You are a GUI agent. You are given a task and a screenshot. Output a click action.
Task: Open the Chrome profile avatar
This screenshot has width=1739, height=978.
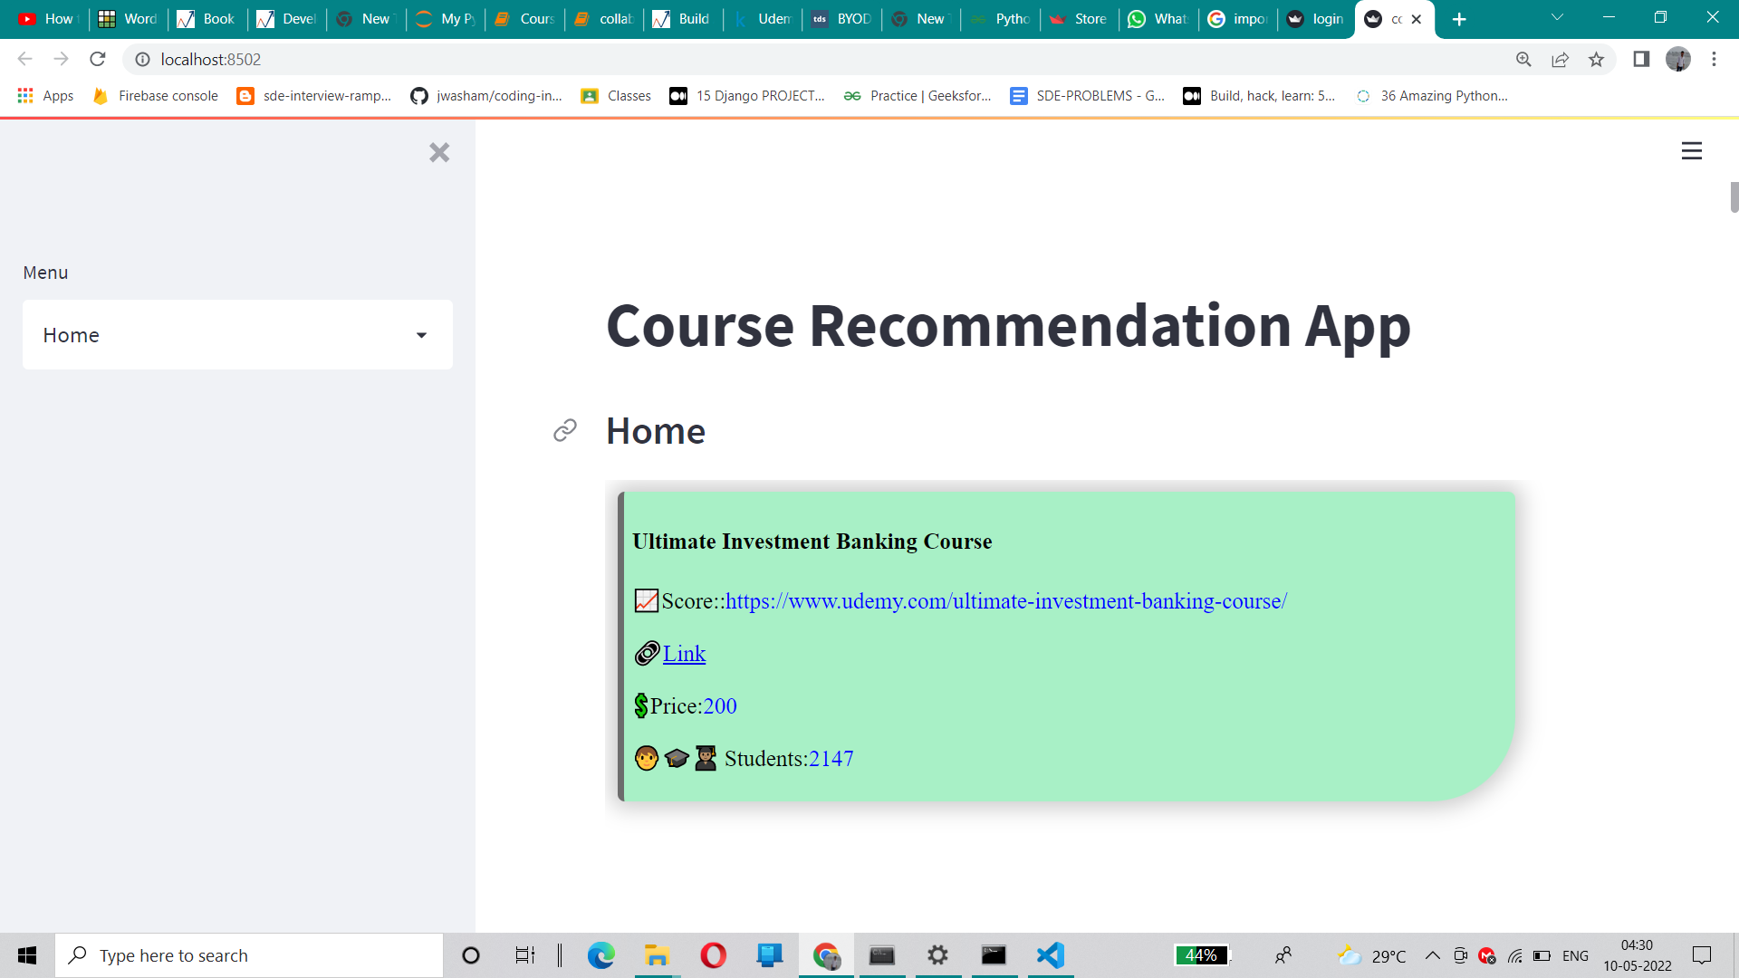(x=1678, y=59)
